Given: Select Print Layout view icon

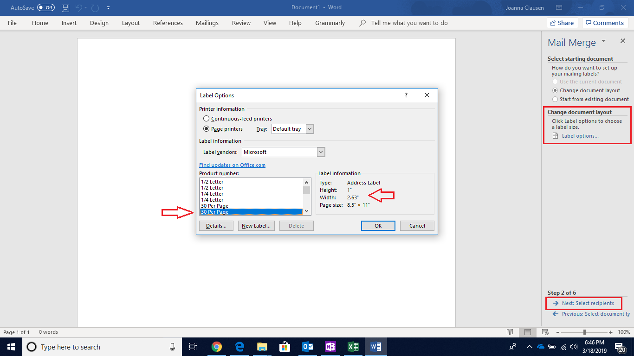Looking at the screenshot, I should pyautogui.click(x=528, y=332).
